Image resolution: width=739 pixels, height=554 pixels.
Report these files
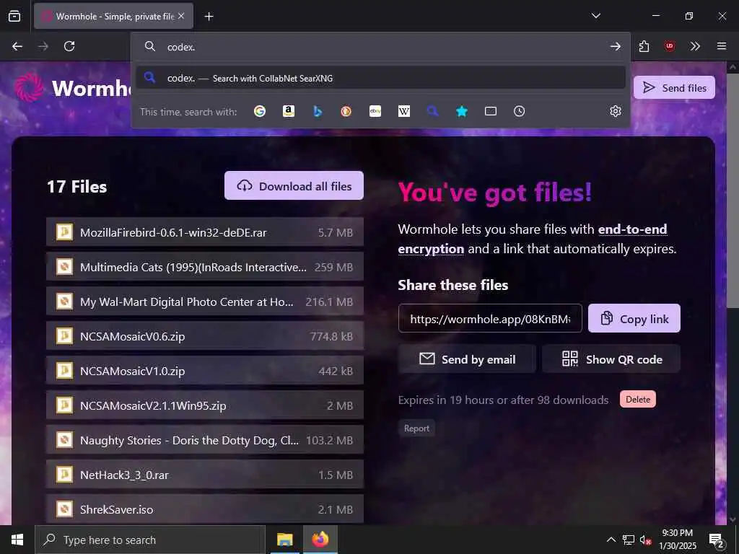click(x=416, y=428)
